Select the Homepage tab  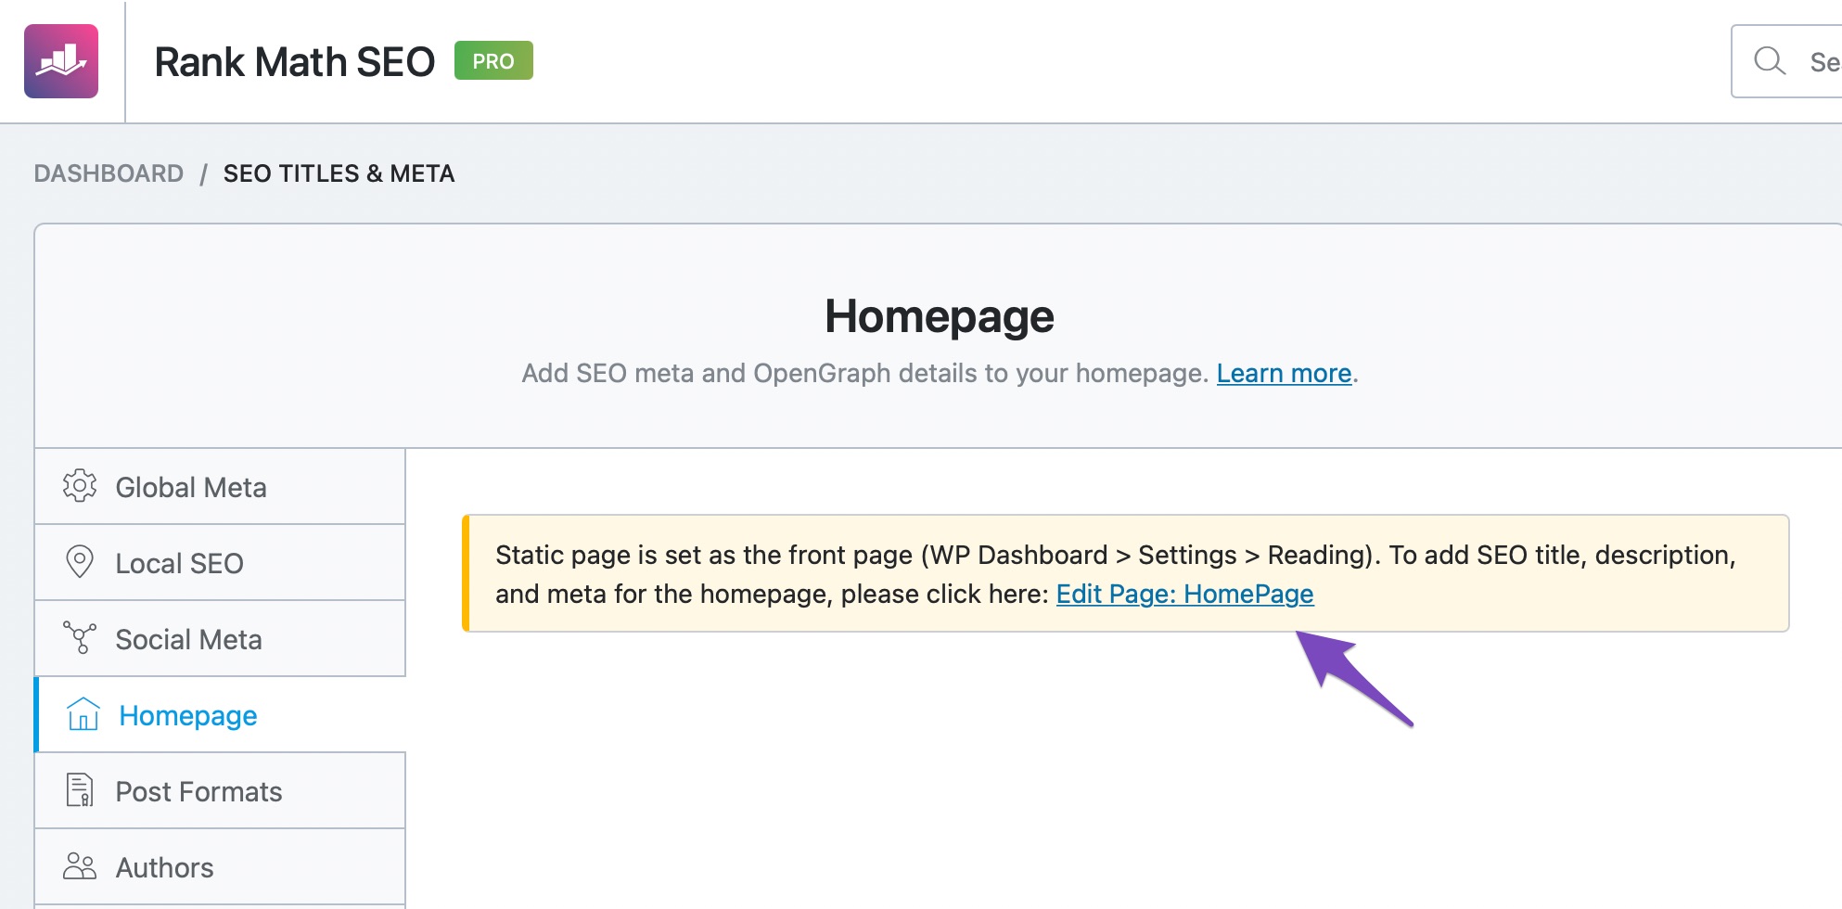pyautogui.click(x=220, y=715)
